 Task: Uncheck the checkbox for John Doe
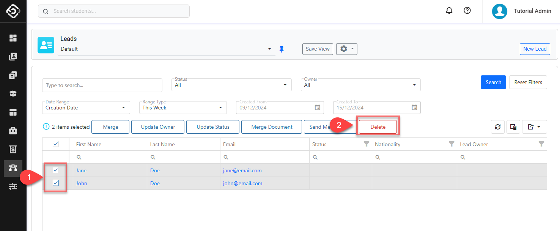click(56, 183)
